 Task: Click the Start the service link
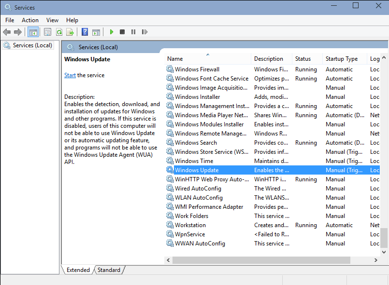tap(70, 75)
